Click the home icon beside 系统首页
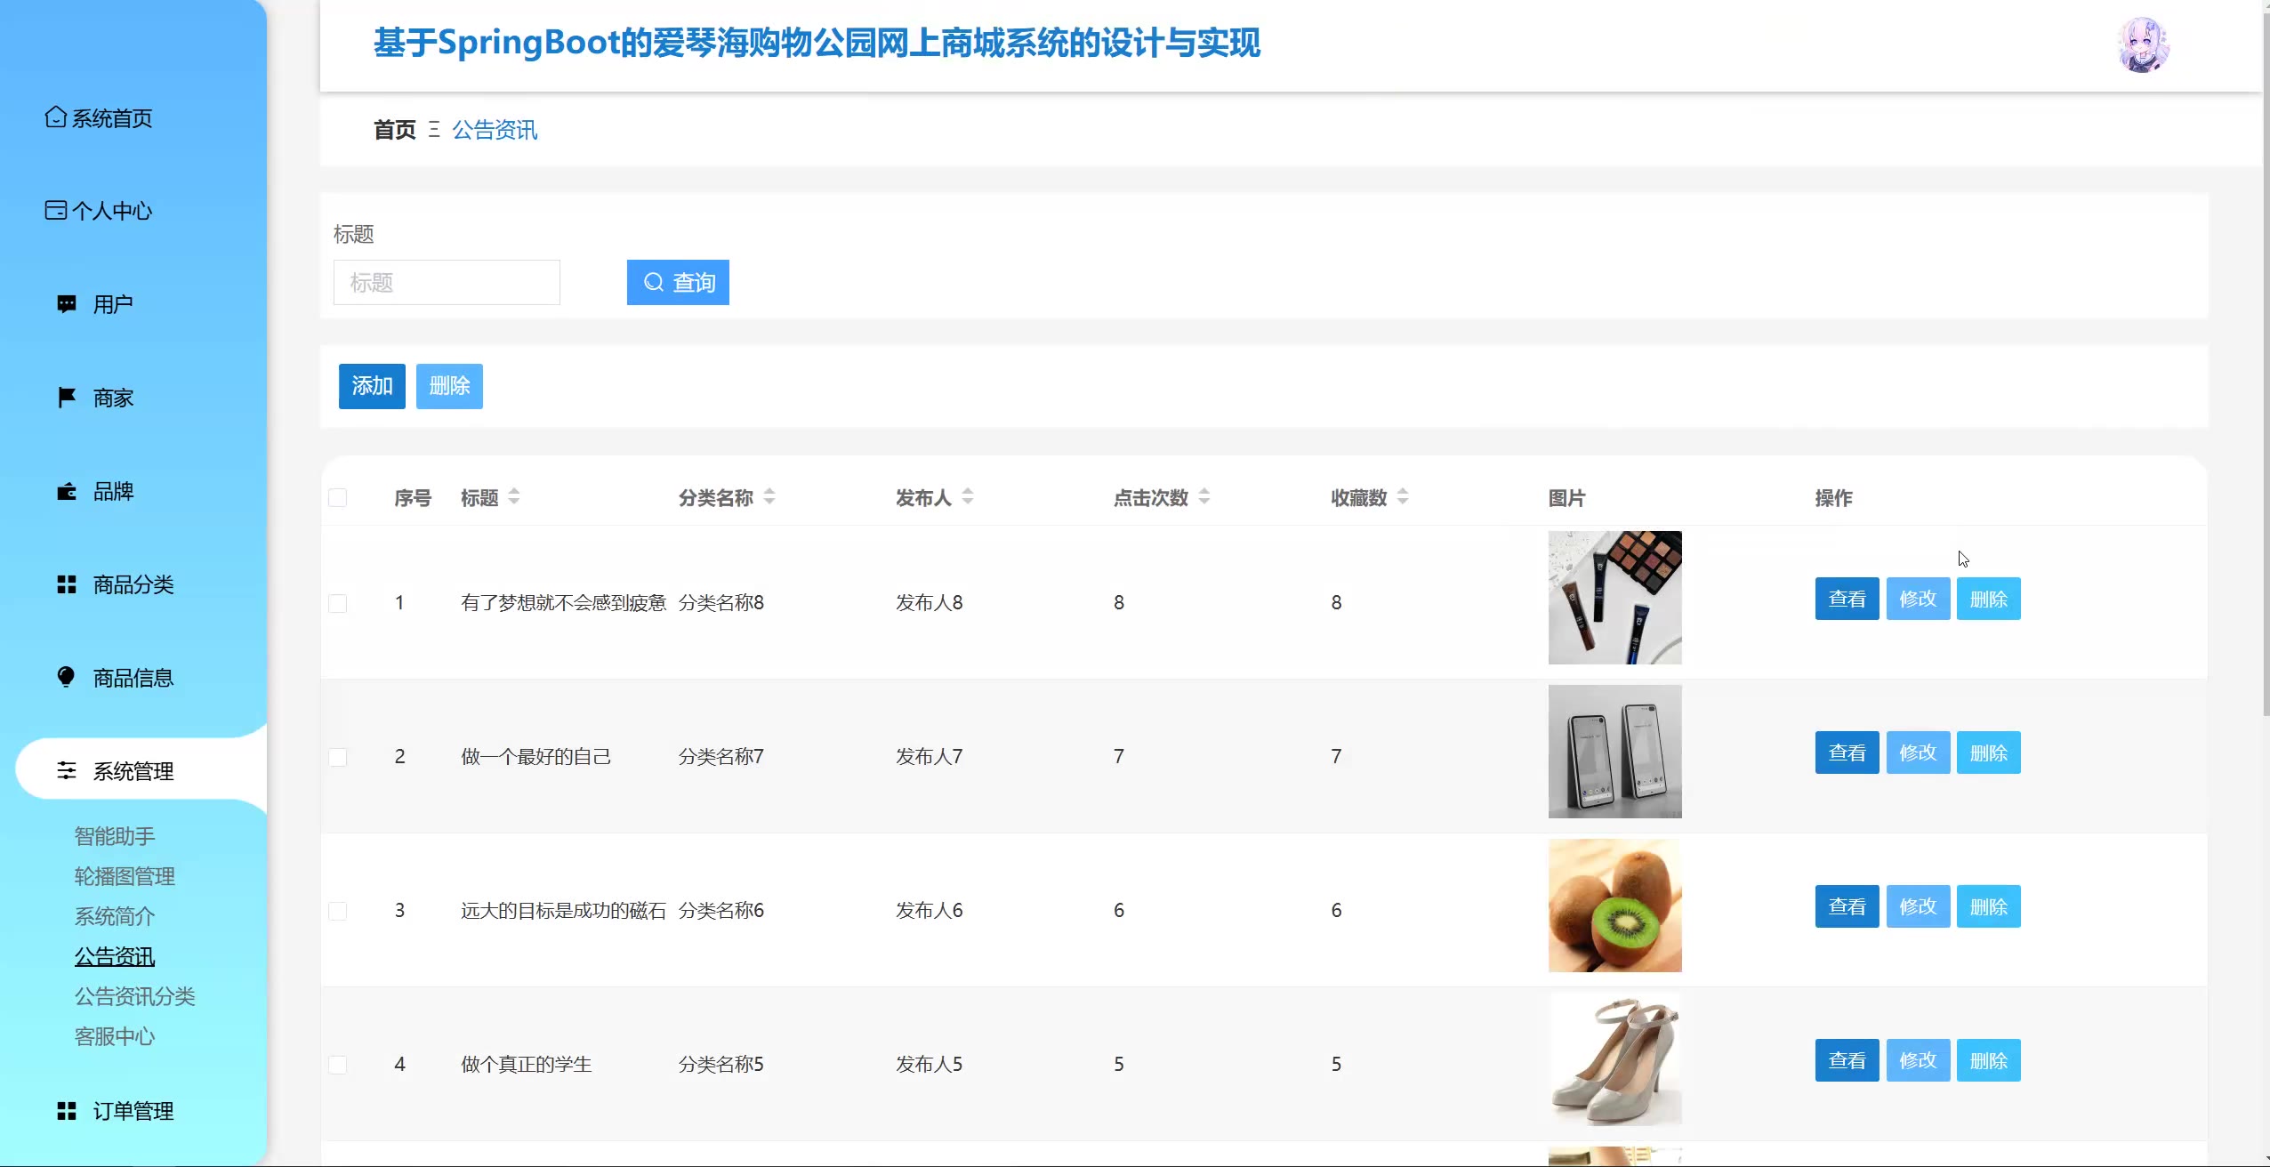2270x1167 pixels. pyautogui.click(x=55, y=117)
